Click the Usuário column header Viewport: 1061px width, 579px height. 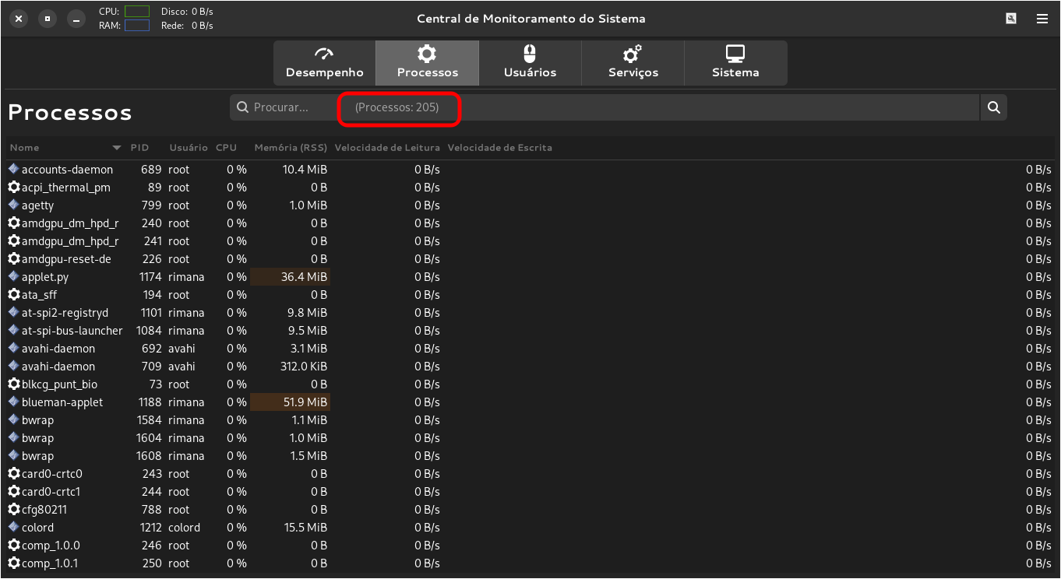point(188,148)
